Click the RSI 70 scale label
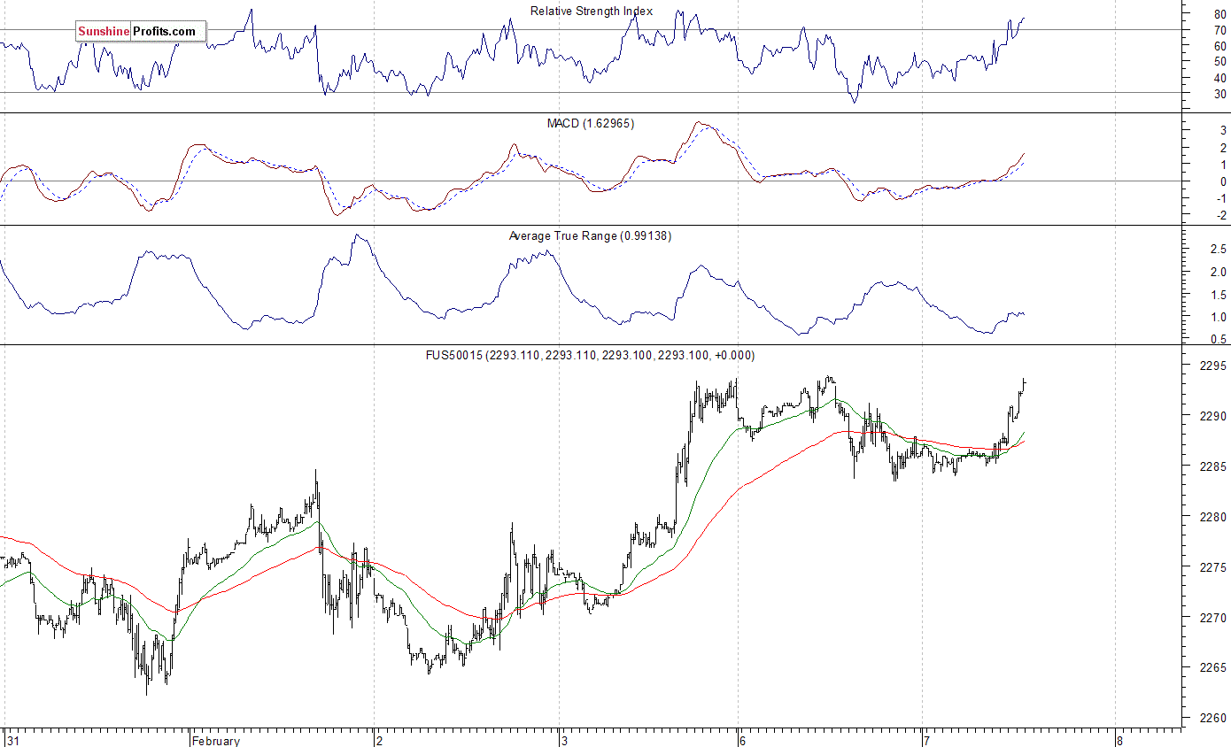 tap(1220, 30)
